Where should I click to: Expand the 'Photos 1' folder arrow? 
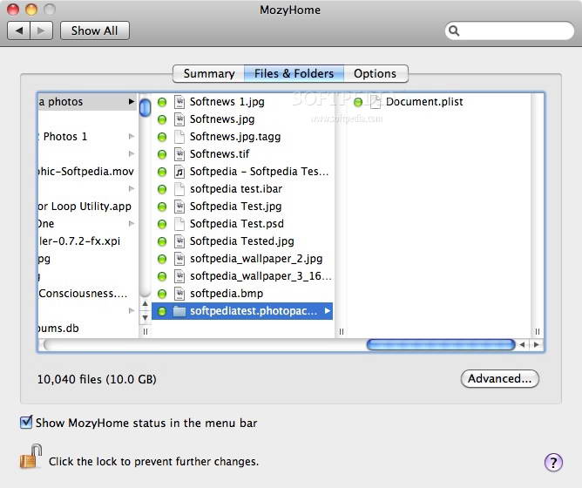click(x=131, y=137)
